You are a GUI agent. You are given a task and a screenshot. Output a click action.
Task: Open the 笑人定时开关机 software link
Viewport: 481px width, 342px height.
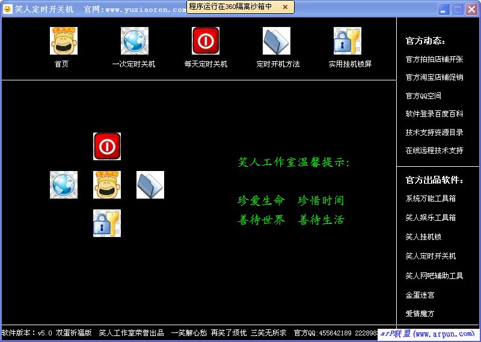pyautogui.click(x=430, y=256)
